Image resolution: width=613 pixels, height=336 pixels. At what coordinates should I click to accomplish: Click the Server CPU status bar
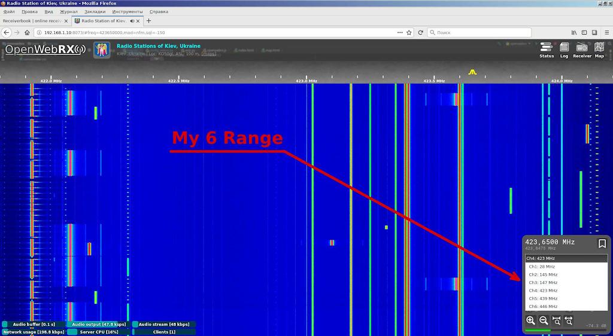pos(99,332)
